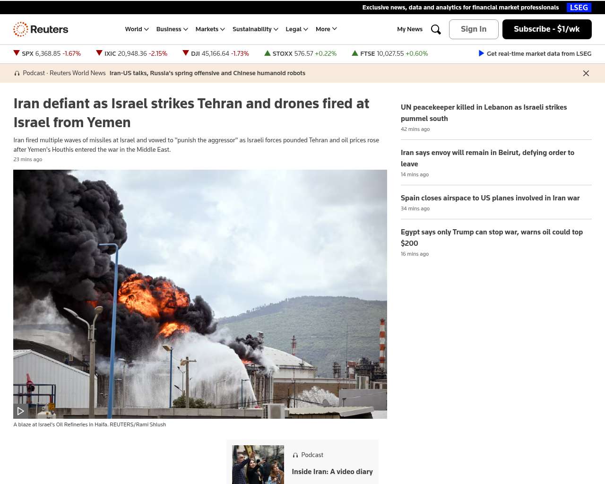The height and width of the screenshot is (484, 605).
Task: Expand the Business menu
Action: point(172,29)
